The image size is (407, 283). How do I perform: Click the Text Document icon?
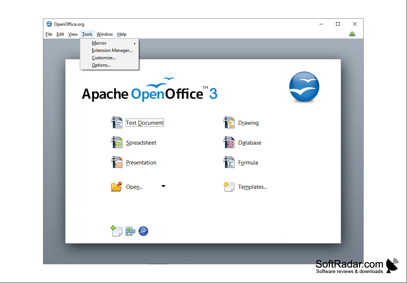coord(117,123)
